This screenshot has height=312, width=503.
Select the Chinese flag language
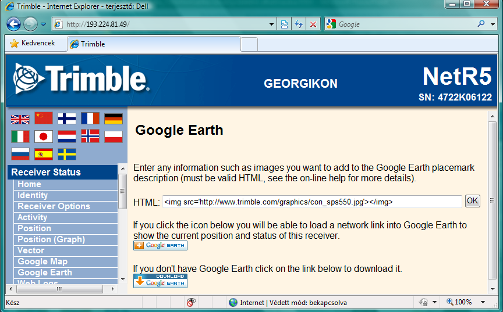coord(44,119)
